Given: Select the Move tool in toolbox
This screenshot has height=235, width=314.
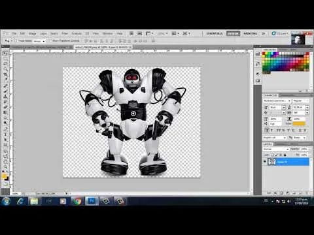Looking at the screenshot, I should [x=5, y=54].
